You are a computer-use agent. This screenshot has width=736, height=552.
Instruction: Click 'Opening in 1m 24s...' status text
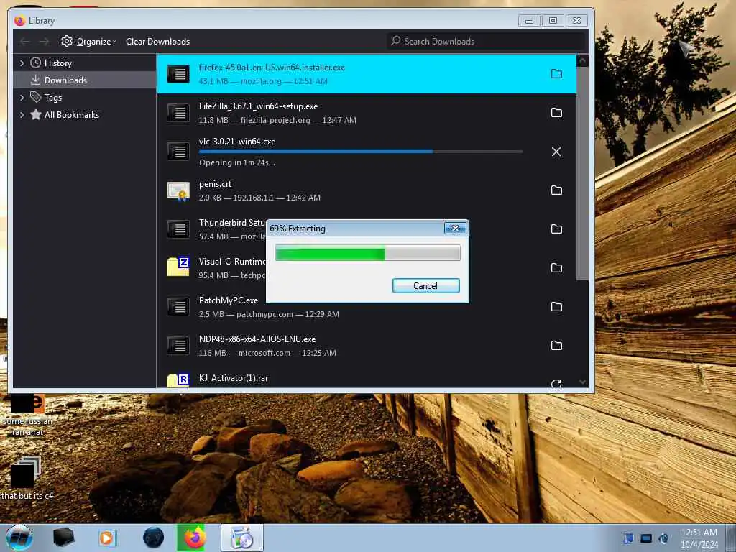[x=237, y=162]
